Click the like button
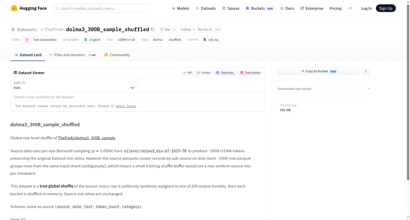Image resolution: width=410 pixels, height=220 pixels. [x=165, y=29]
